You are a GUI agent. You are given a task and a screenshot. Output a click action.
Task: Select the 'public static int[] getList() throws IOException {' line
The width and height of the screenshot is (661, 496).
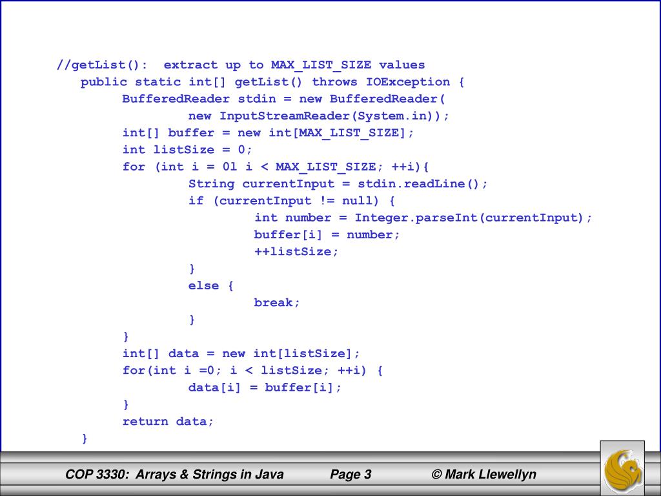point(272,82)
